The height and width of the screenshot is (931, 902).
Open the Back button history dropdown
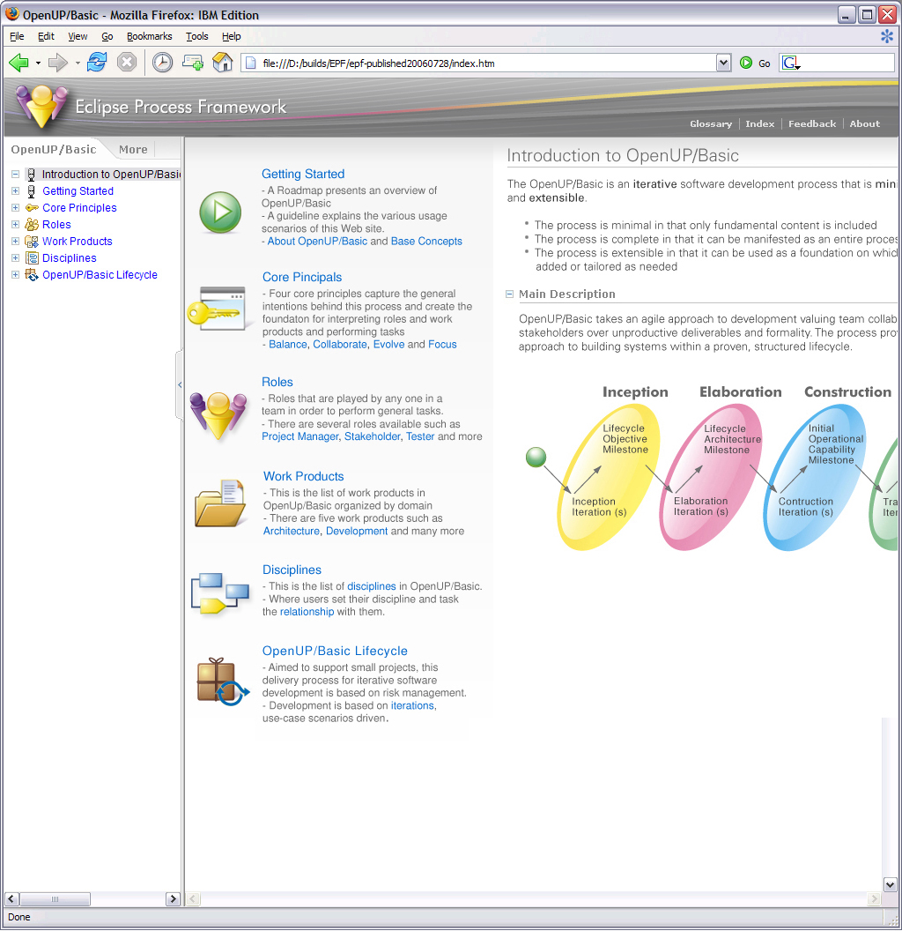tap(38, 63)
